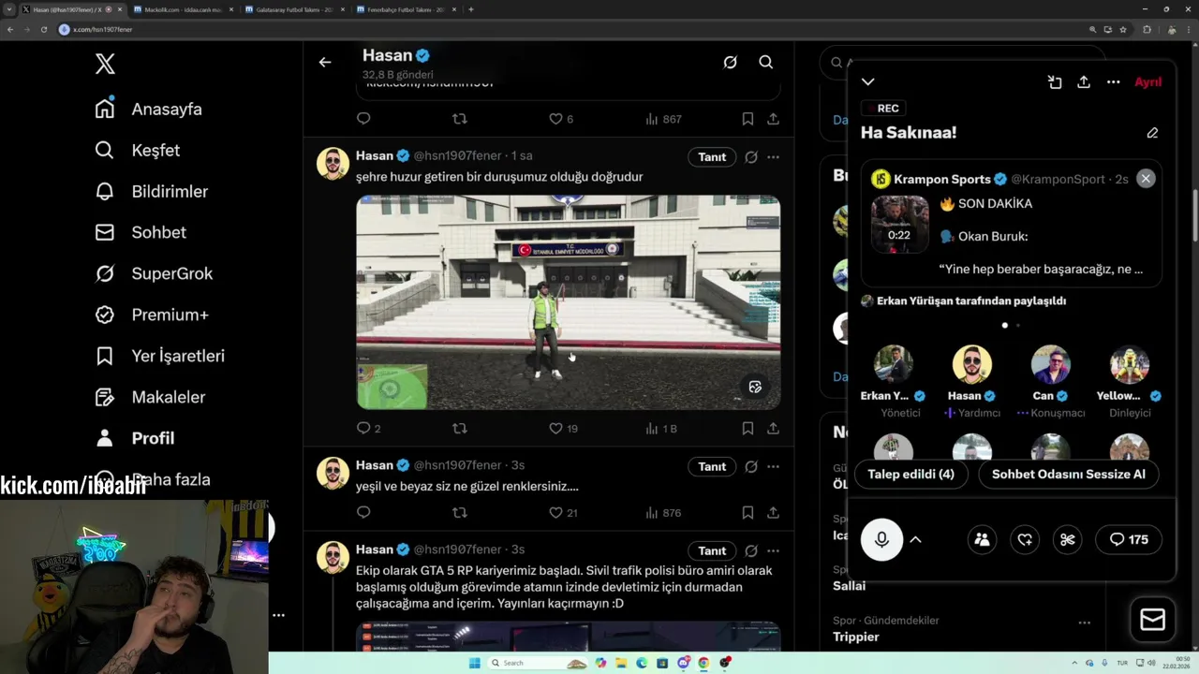Click the Grok icon in the profile header
This screenshot has width=1199, height=674.
point(730,62)
